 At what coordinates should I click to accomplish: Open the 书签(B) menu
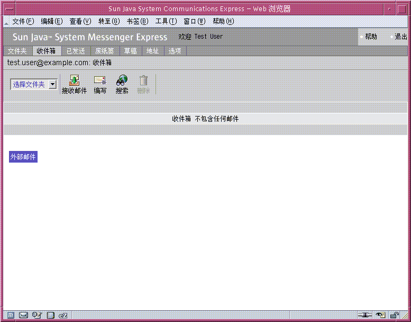point(138,22)
